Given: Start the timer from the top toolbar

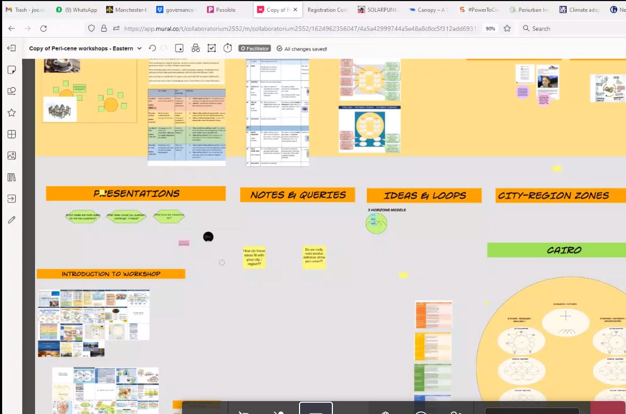Looking at the screenshot, I should 228,48.
